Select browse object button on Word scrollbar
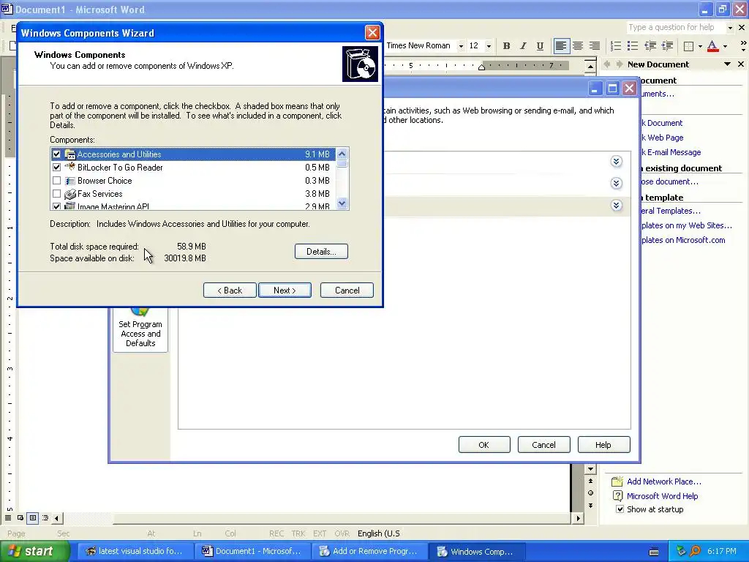The width and height of the screenshot is (749, 562). coord(590,493)
